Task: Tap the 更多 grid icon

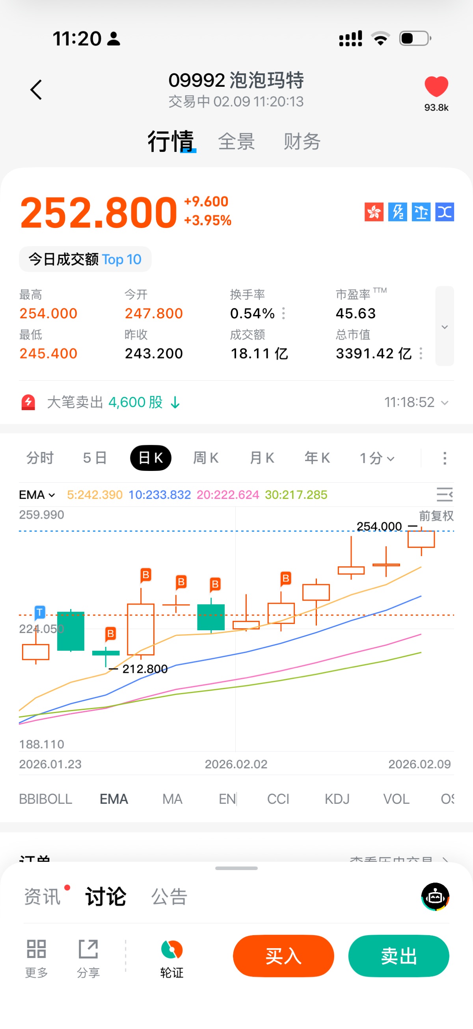Action: coord(36,949)
